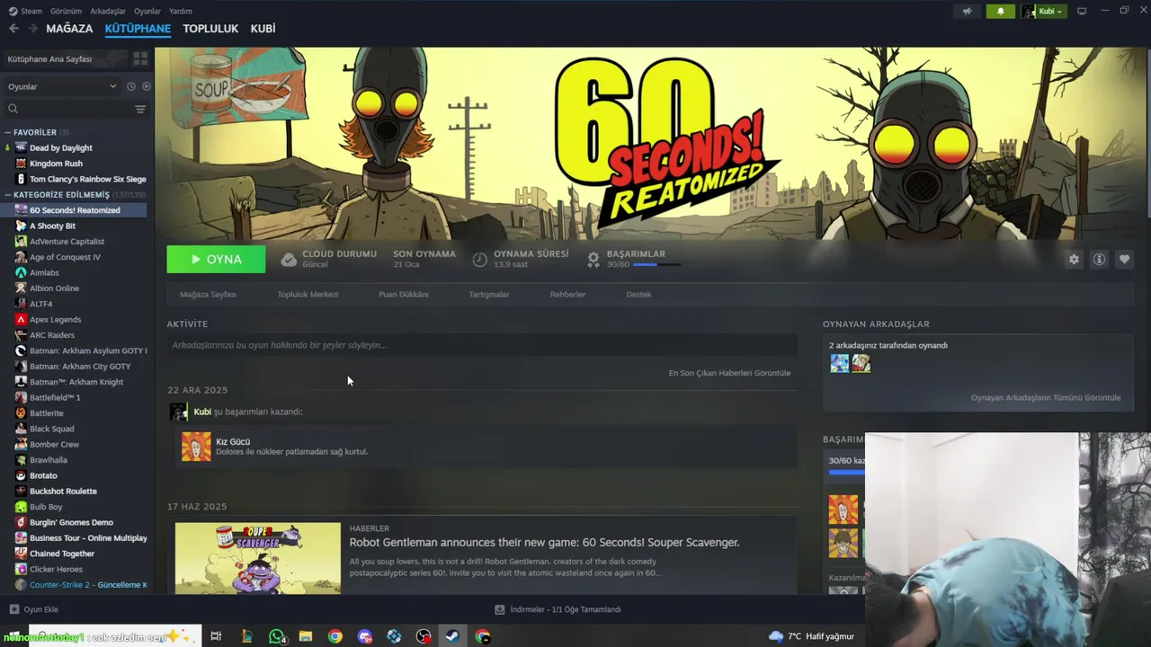Open Puan Dükkânı link
The image size is (1151, 647).
(403, 294)
